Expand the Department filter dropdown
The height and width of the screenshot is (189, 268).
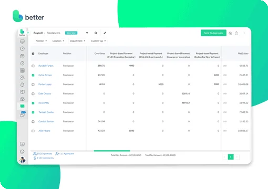pyautogui.click(x=77, y=41)
